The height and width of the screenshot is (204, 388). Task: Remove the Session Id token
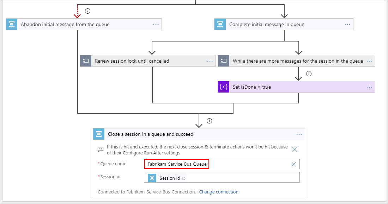coord(184,178)
